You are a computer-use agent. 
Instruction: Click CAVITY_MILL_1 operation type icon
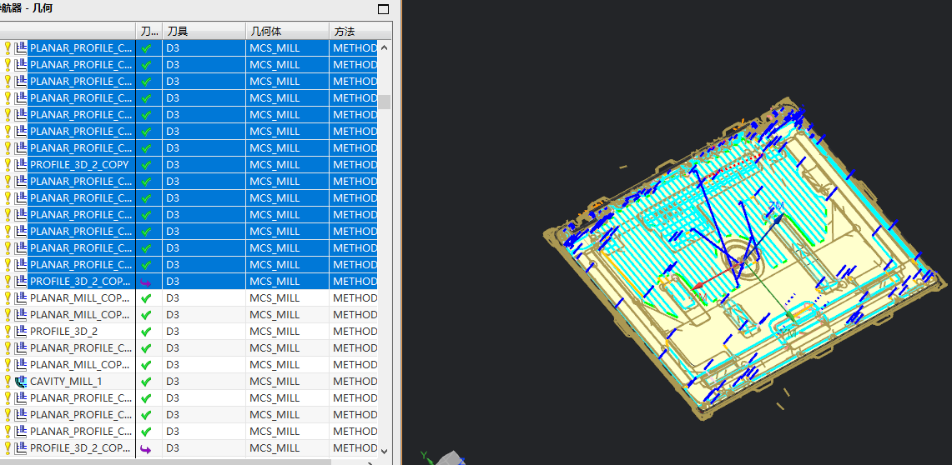pyautogui.click(x=21, y=382)
